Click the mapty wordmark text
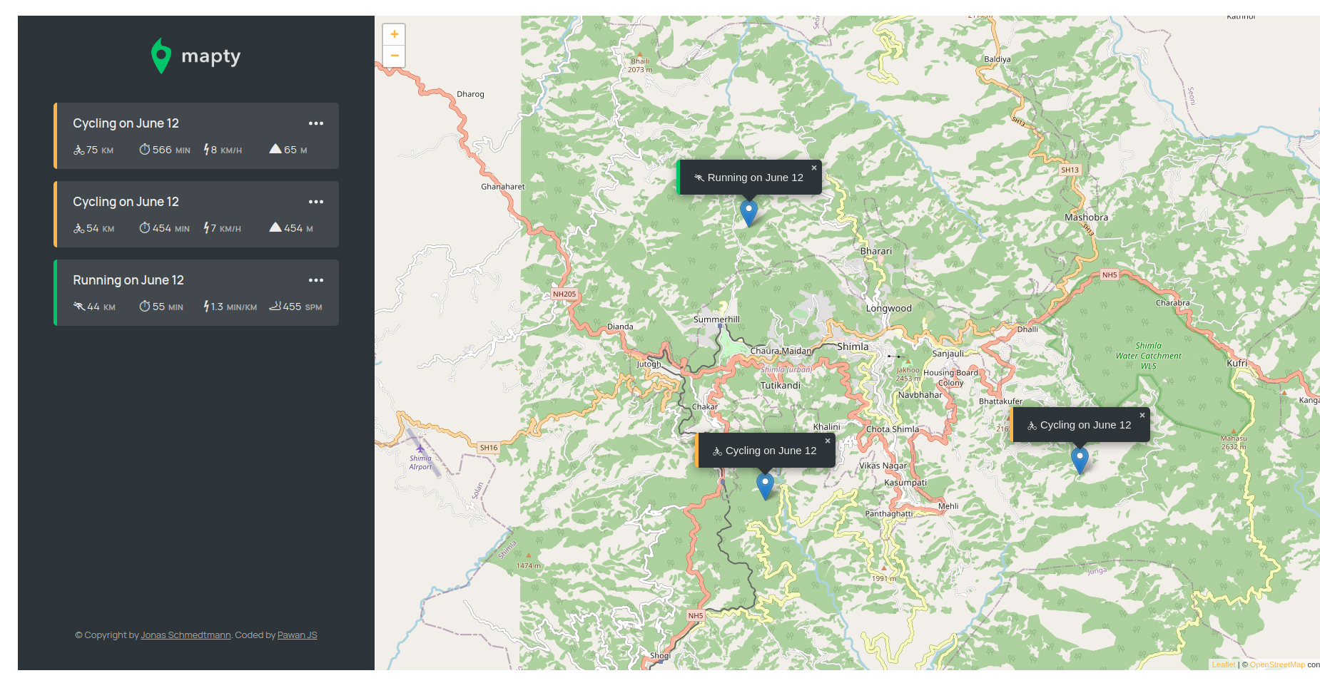This screenshot has width=1320, height=688. click(210, 56)
